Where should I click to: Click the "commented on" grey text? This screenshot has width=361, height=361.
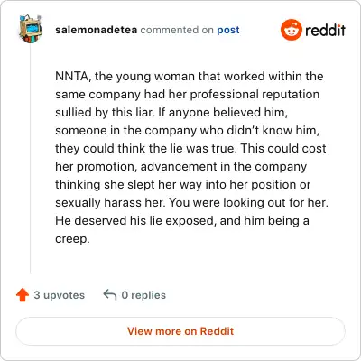[177, 30]
